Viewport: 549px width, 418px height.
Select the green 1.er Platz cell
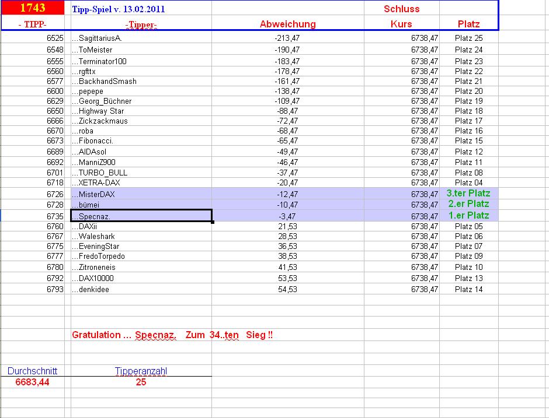click(469, 216)
